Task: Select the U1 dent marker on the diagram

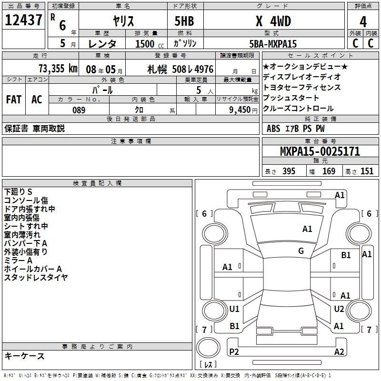Action: point(234,309)
